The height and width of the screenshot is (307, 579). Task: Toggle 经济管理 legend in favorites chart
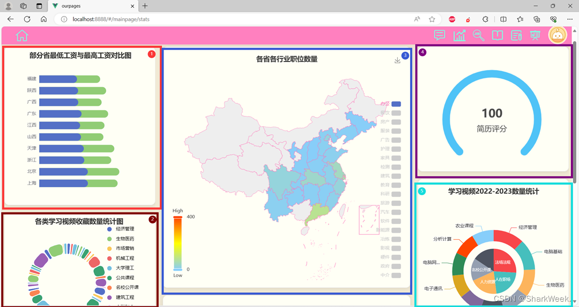[121, 229]
